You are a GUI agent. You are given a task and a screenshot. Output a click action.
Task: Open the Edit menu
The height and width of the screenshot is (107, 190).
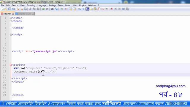[x=8, y=5]
